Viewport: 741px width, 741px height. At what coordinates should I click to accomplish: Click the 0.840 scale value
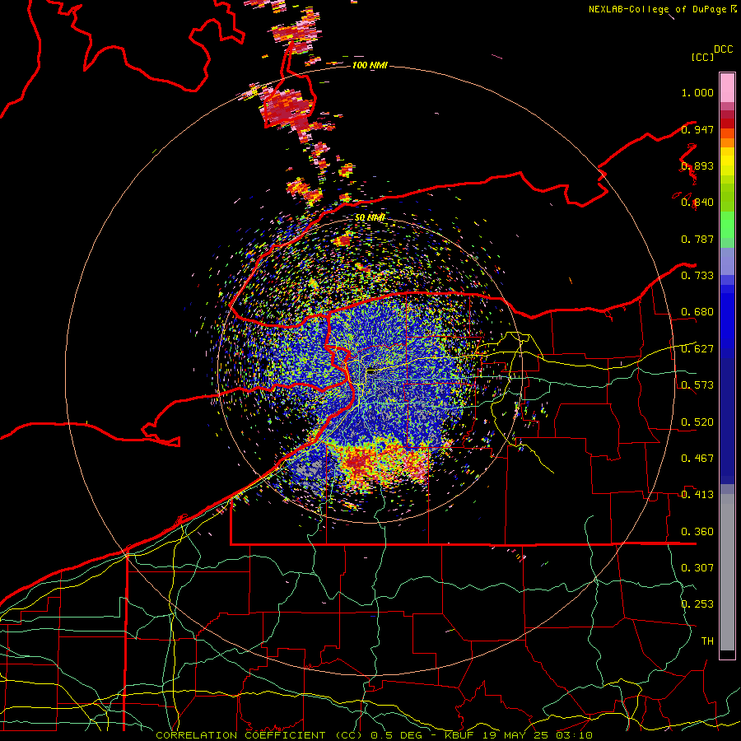coord(697,203)
